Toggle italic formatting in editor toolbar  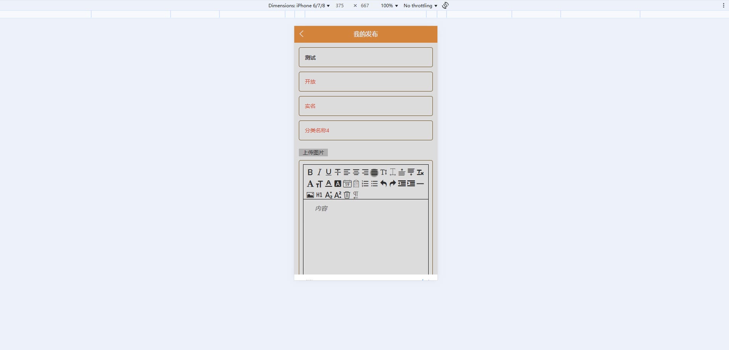319,172
